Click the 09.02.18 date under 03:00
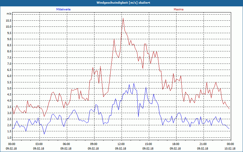Image resolution: width=243 pixels, height=152 pixels. pyautogui.click(x=39, y=149)
